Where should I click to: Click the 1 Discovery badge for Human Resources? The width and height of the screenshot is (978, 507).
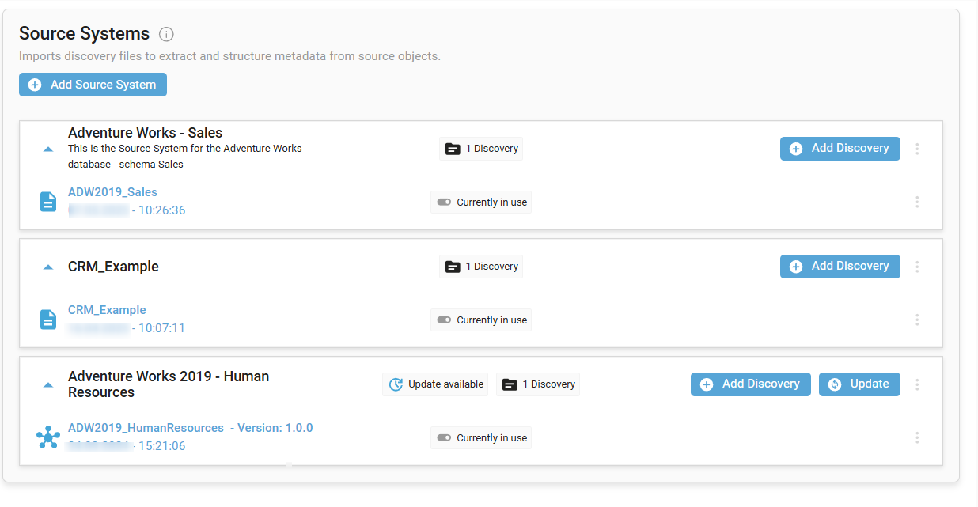[x=538, y=384]
